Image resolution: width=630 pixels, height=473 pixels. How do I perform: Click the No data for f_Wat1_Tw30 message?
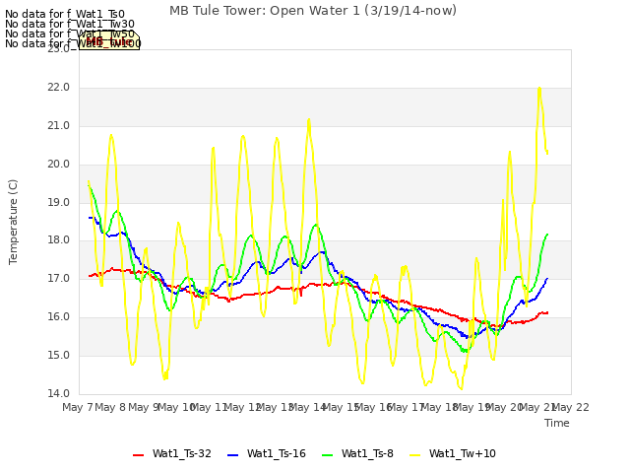click(x=70, y=24)
